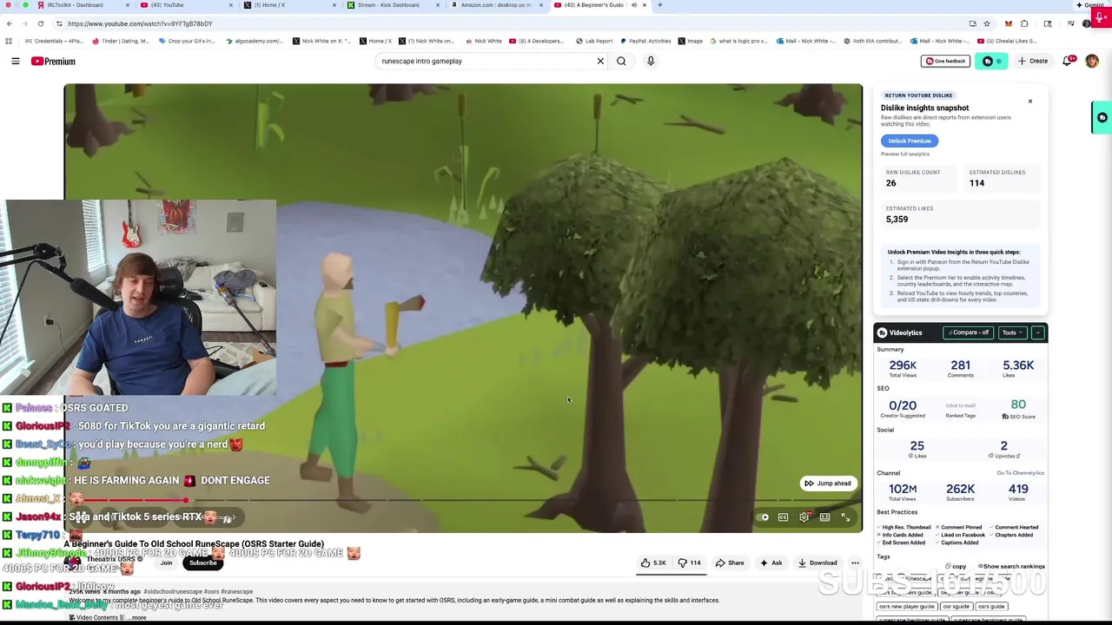Mute audio on the Beginner's Guide tab
The width and height of the screenshot is (1112, 625).
(x=633, y=5)
